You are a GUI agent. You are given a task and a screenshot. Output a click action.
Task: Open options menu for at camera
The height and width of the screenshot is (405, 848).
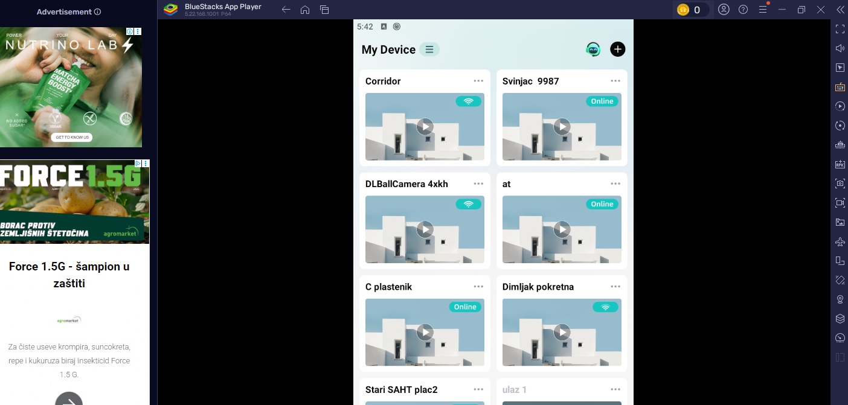click(x=615, y=183)
